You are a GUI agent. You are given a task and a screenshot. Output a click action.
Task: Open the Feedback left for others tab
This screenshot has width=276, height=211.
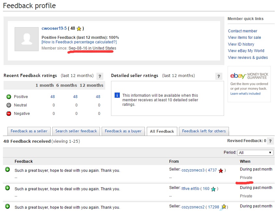(x=204, y=131)
